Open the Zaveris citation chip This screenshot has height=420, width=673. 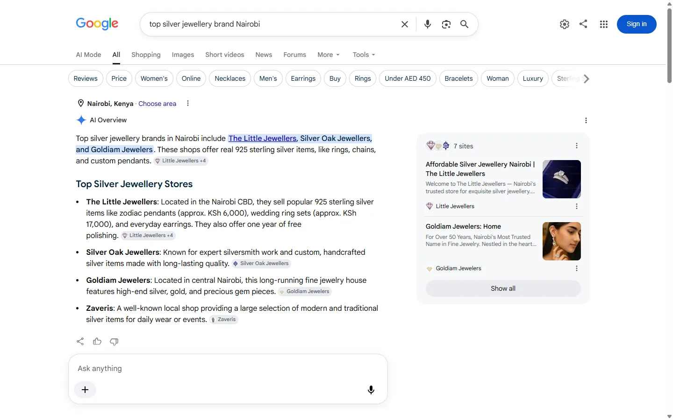pos(223,320)
